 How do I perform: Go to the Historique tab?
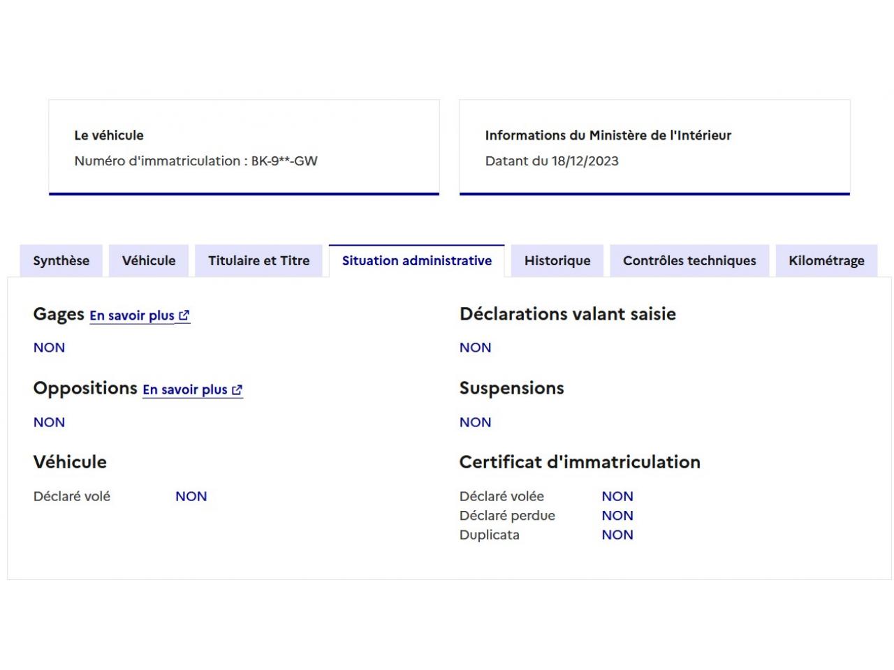(557, 261)
